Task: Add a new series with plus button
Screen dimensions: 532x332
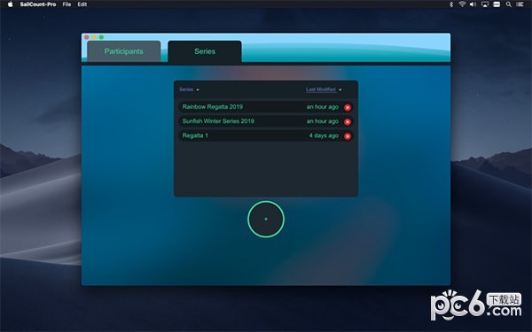Action: 266,220
